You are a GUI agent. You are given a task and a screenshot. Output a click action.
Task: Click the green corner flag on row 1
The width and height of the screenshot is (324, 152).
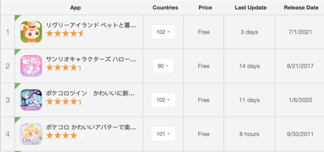pyautogui.click(x=17, y=17)
